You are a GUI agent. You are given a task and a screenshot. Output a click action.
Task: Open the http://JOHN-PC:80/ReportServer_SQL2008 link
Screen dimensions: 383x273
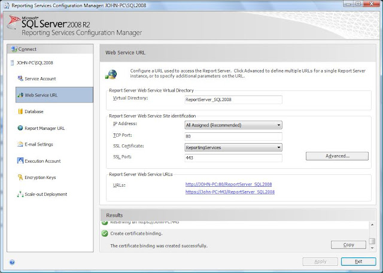(x=229, y=184)
